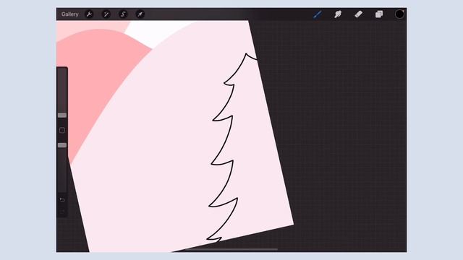Open the Layers panel
Screen dimensions: 463x260
click(379, 14)
